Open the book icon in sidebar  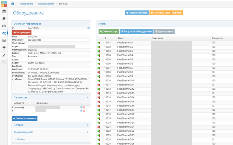tap(4, 18)
